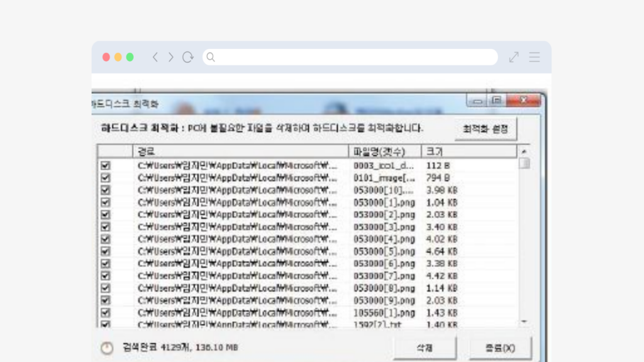The image size is (644, 362).
Task: Open the browser hamburger menu
Action: coord(535,57)
